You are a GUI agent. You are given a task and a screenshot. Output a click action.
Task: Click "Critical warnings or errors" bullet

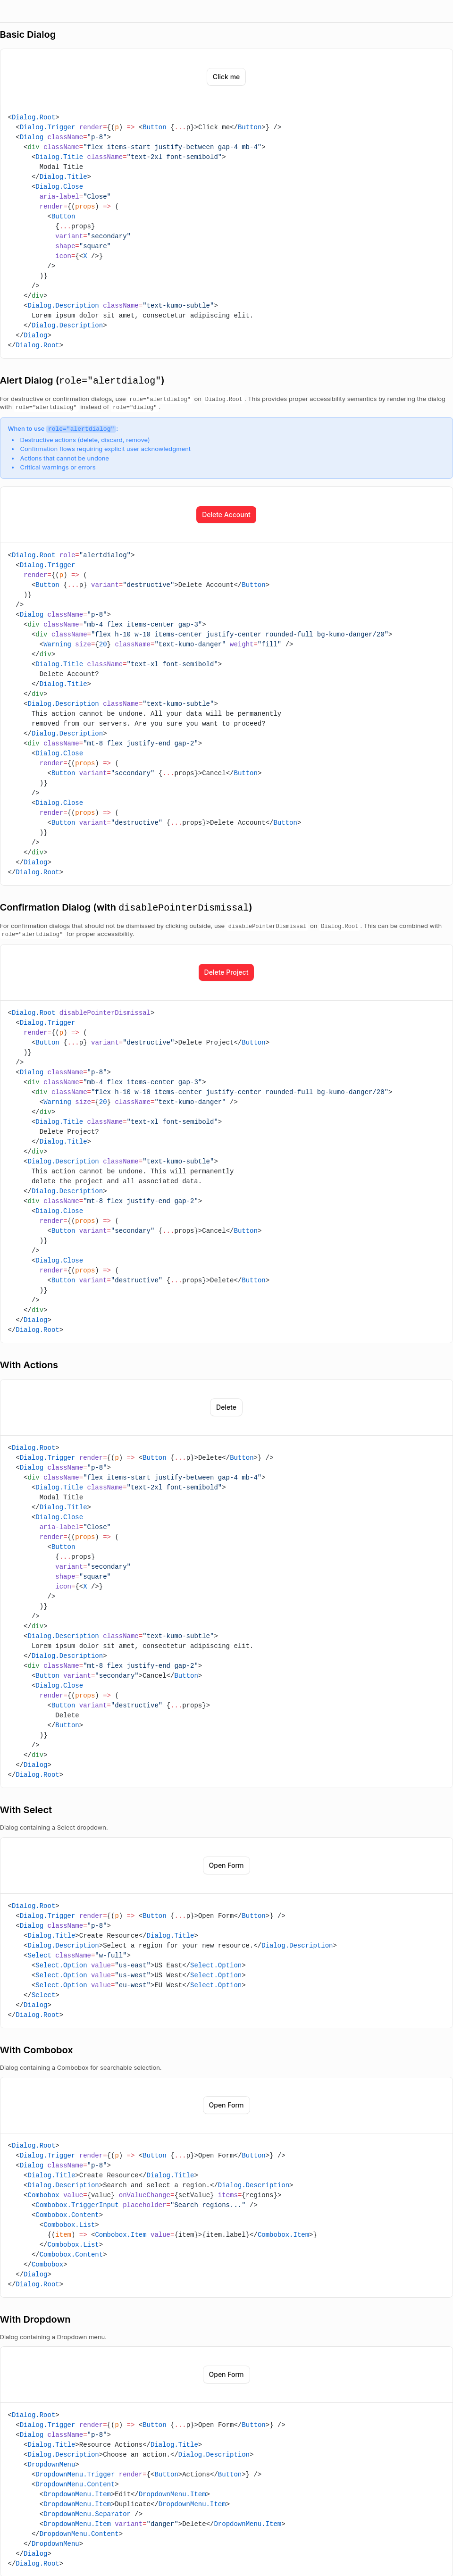click(x=58, y=467)
